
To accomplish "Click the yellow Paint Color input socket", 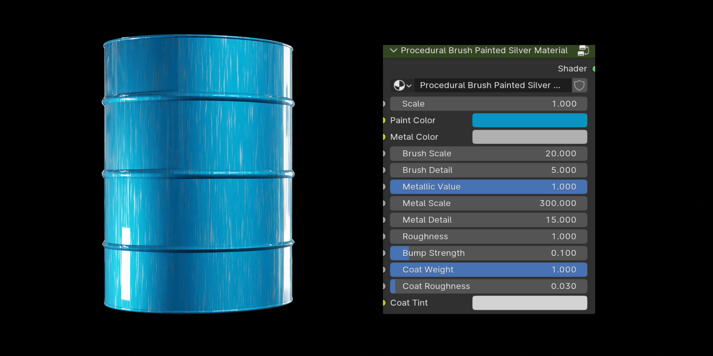I will (384, 120).
